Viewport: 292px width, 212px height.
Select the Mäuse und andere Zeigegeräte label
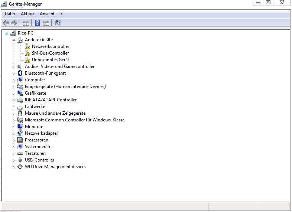[55, 113]
